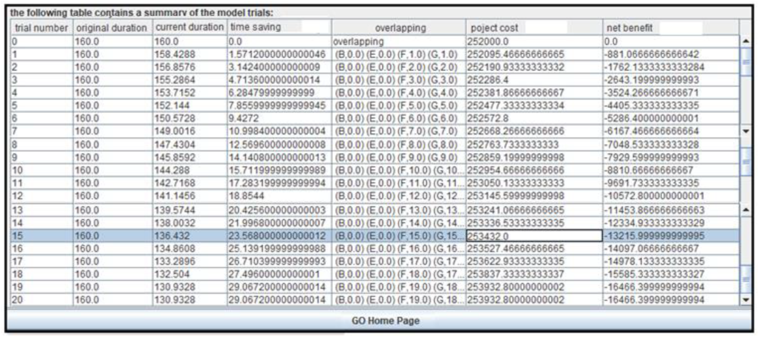Select time saving cell of trial 16
758x337 pixels.
tap(279, 248)
